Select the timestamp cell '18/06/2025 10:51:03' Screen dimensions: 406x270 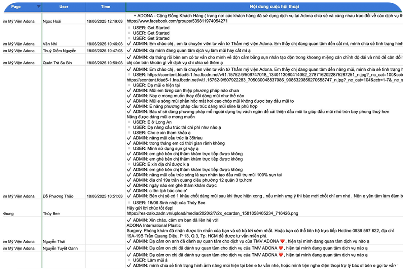(105, 196)
